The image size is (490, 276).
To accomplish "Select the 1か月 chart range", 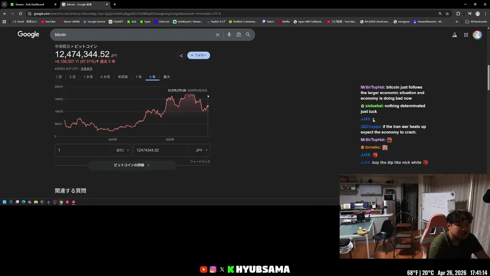I will (88, 77).
